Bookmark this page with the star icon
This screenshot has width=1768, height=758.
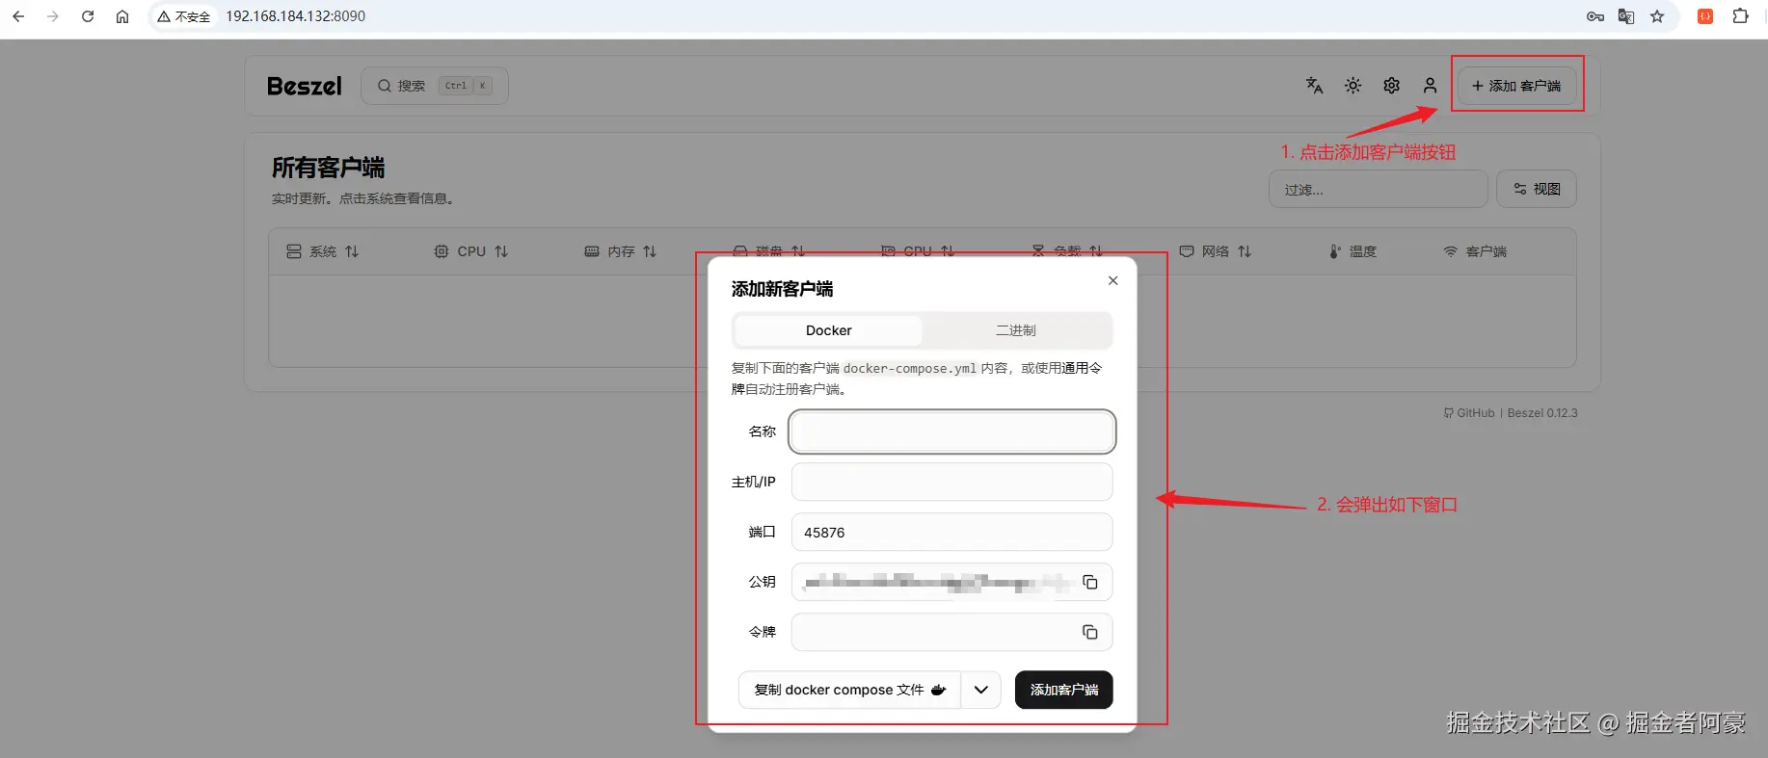pyautogui.click(x=1657, y=16)
